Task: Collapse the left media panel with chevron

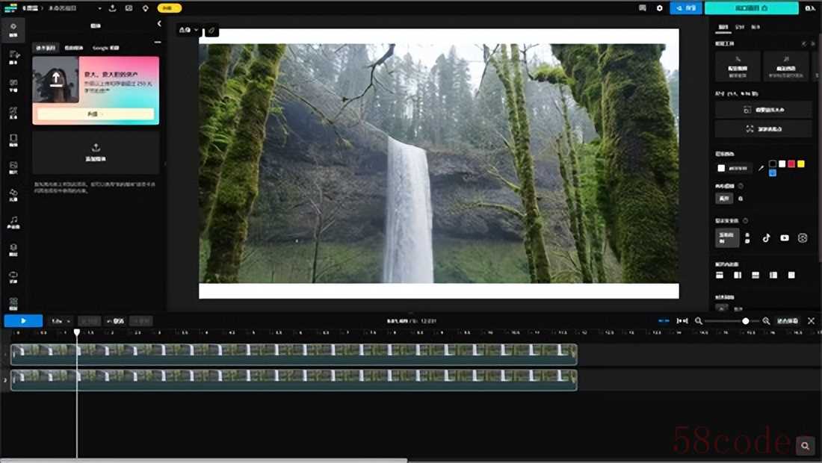Action: (x=158, y=24)
